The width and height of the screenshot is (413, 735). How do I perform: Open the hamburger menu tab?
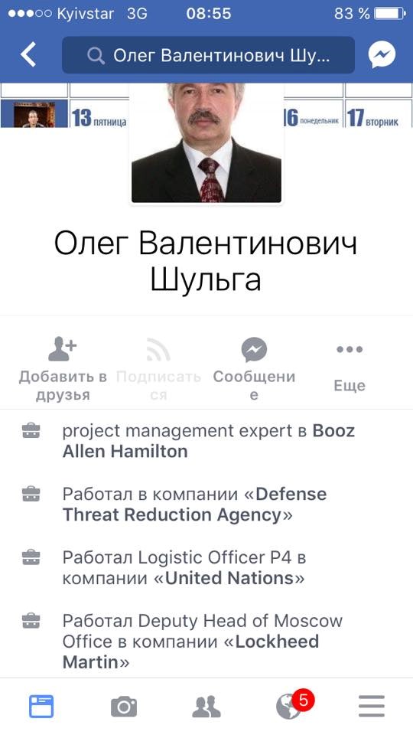click(372, 707)
